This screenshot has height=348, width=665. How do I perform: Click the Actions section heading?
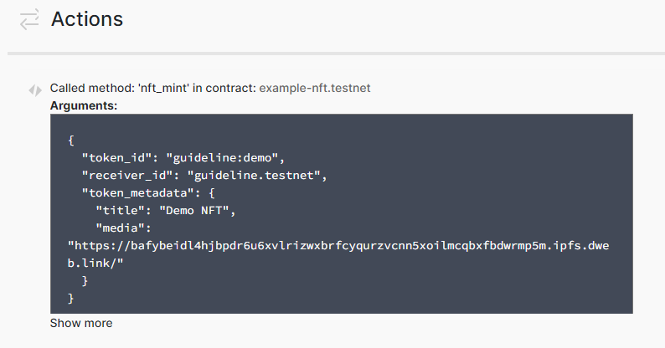tap(87, 19)
